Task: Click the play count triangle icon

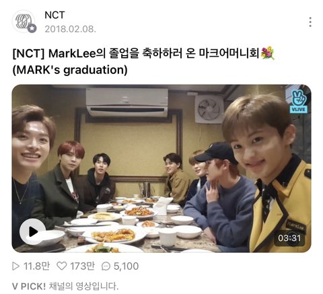Action: 16,266
